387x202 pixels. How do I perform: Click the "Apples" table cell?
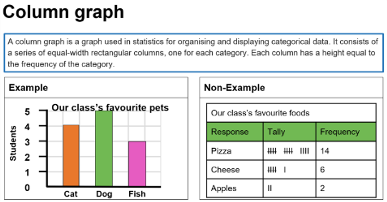223,188
